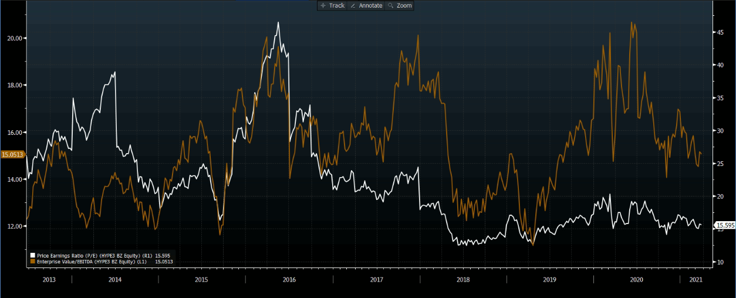Activate the Track crosshair tool
The height and width of the screenshot is (298, 736).
coord(332,5)
